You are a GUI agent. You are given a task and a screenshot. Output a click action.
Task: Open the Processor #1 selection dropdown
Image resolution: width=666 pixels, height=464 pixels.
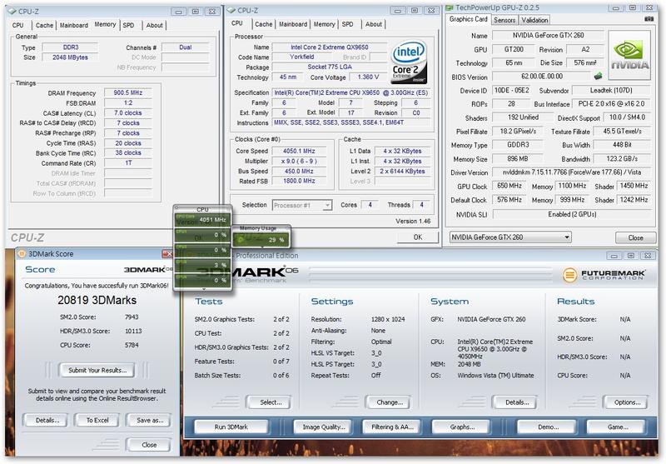(x=301, y=205)
